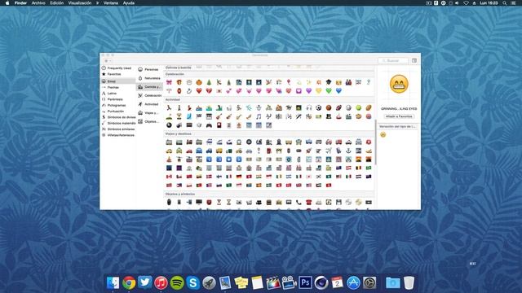Select the jack-o-lantern pumpkin emoji
The image size is (522, 293).
[199, 82]
